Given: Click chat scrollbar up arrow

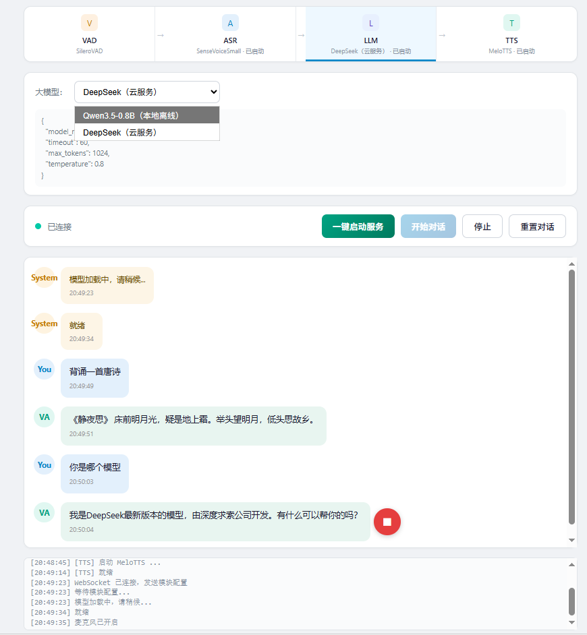Looking at the screenshot, I should click(571, 264).
